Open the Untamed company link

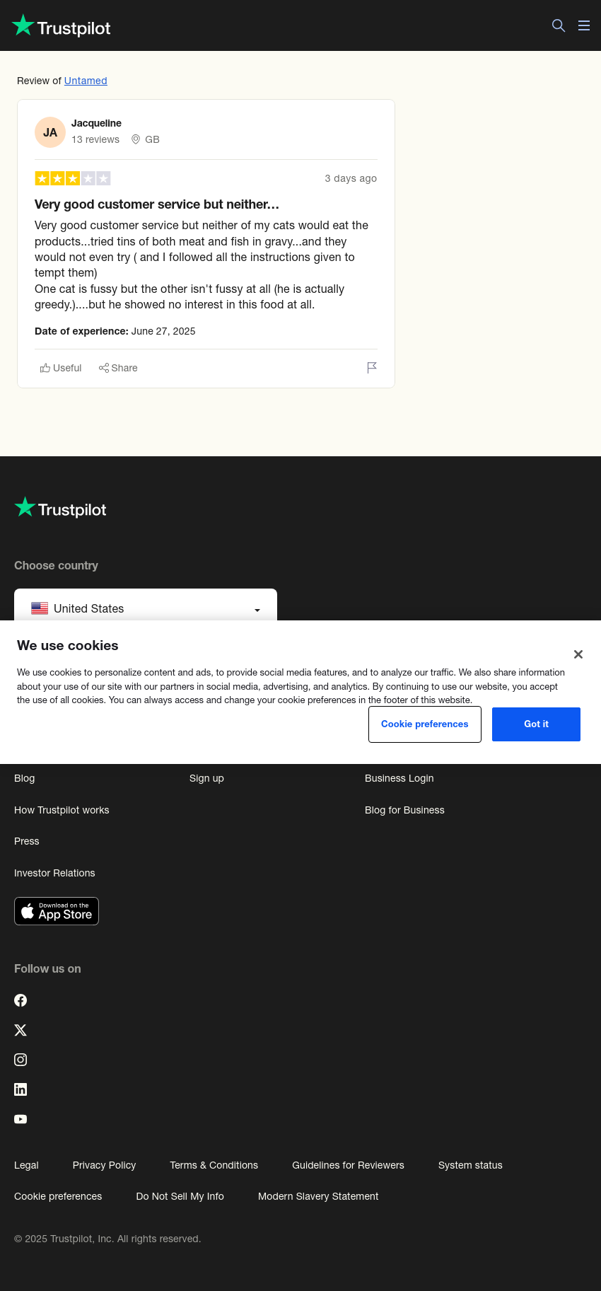86,81
